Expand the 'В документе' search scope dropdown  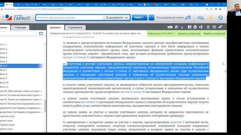(117, 18)
